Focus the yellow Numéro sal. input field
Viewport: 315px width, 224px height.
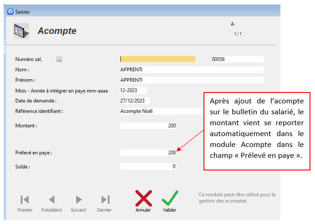click(157, 59)
